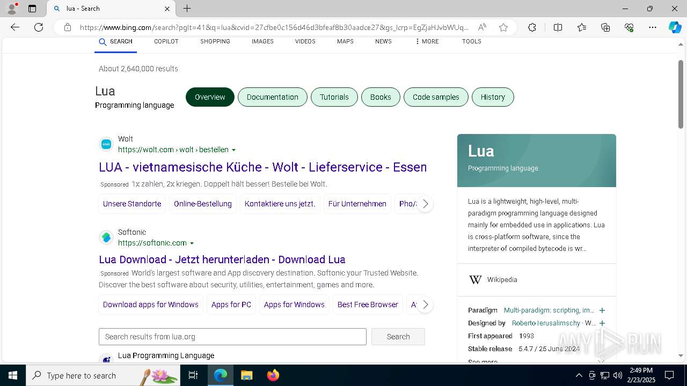Viewport: 687px width, 386px height.
Task: Switch to the VIDEOS tab
Action: pyautogui.click(x=305, y=41)
